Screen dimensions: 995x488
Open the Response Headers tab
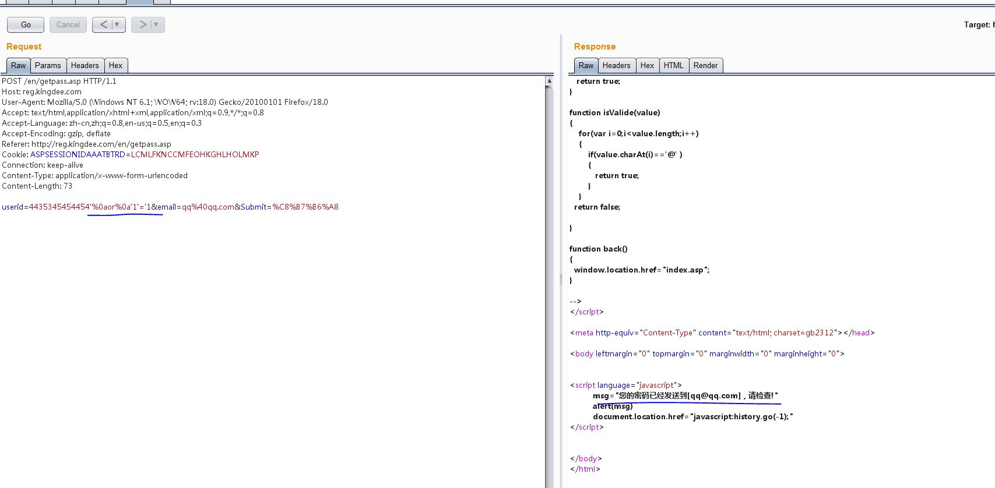coord(617,66)
